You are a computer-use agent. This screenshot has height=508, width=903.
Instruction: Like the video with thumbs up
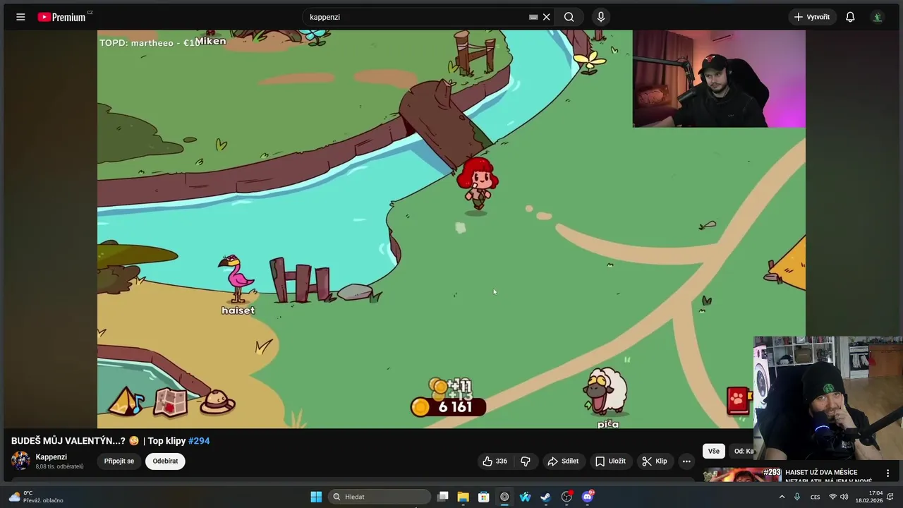[x=495, y=461]
